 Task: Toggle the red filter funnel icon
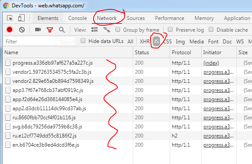(50, 30)
